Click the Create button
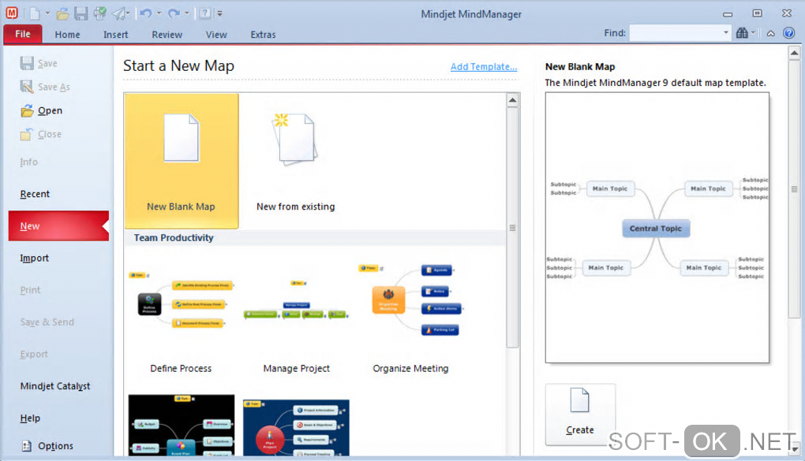Viewport: 805px width, 461px height. pyautogui.click(x=580, y=415)
